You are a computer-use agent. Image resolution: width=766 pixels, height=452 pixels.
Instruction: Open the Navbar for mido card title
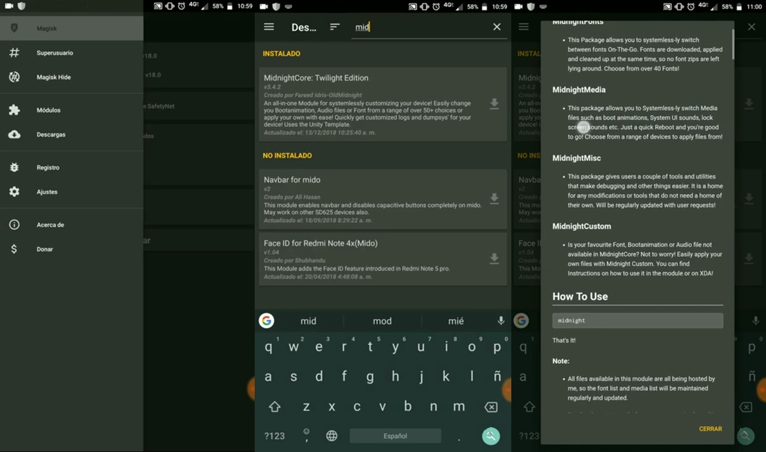click(x=292, y=180)
